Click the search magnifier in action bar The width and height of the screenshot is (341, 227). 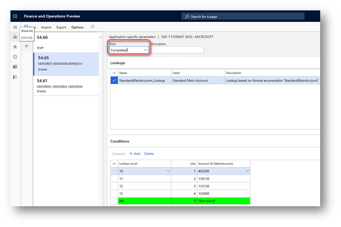[92, 27]
